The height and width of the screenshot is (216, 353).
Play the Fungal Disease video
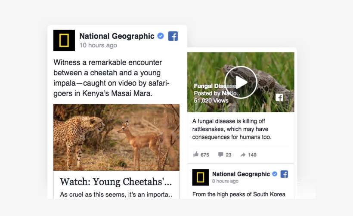pyautogui.click(x=241, y=82)
